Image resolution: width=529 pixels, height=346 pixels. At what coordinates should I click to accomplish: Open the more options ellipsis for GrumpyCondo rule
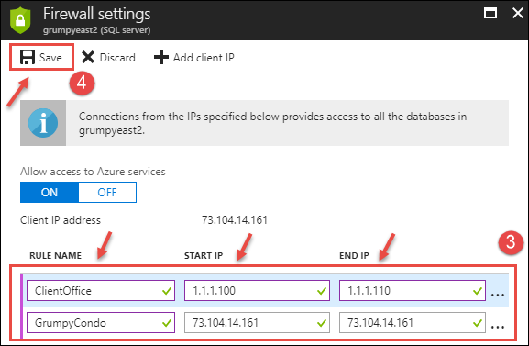[x=498, y=327]
